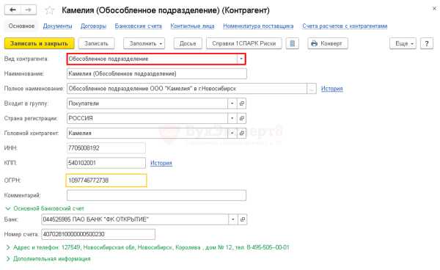Click into the Номер счета field
This screenshot has height=270, width=440.
point(98,234)
